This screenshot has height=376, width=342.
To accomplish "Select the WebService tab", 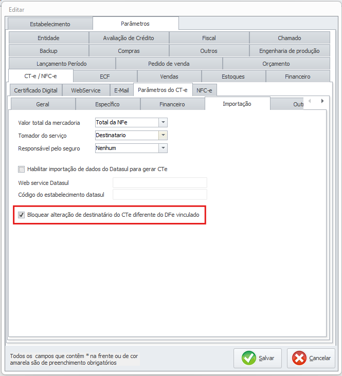I will click(x=85, y=90).
